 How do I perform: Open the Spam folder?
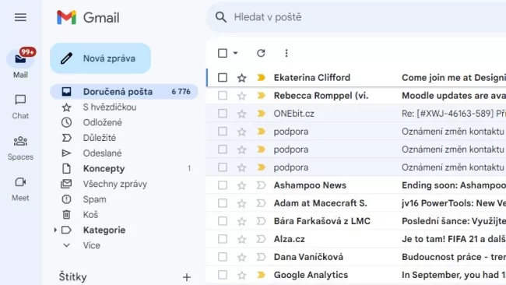pos(124,199)
